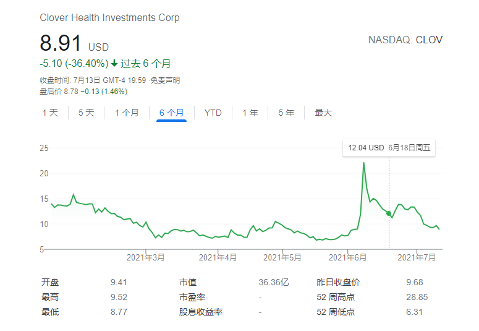Select the active 6个月 tab

point(171,113)
